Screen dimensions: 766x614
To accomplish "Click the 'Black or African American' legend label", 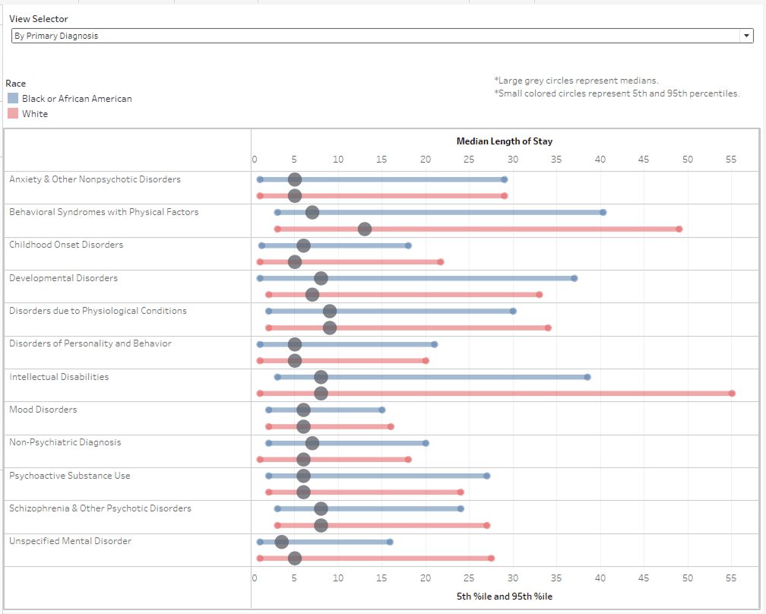I will tap(77, 99).
